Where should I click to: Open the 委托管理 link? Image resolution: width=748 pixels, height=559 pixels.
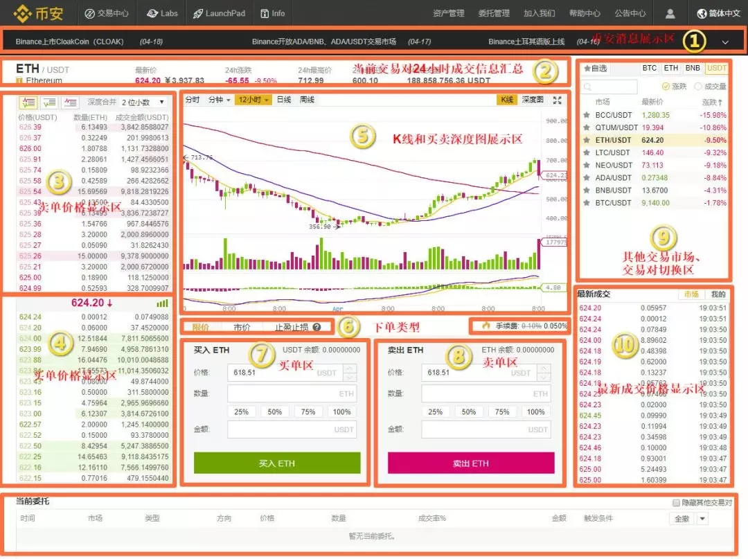[x=494, y=13]
